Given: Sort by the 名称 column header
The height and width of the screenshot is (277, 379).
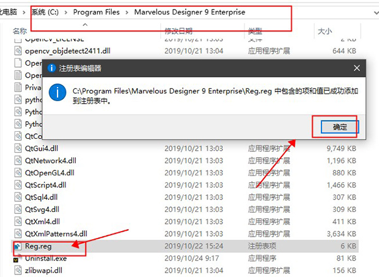Looking at the screenshot, I should tap(20, 31).
